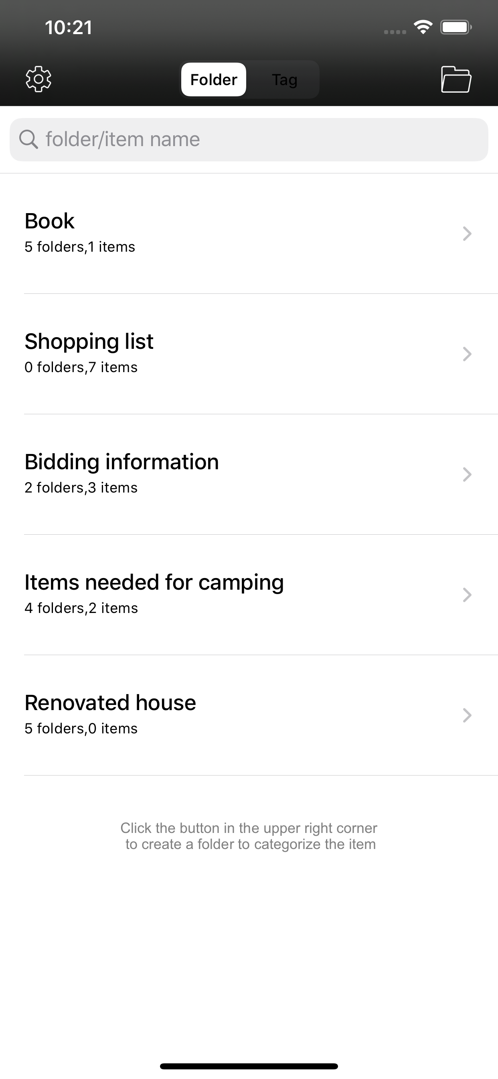
Task: Tap the 10:21 status bar clock
Action: pos(69,28)
